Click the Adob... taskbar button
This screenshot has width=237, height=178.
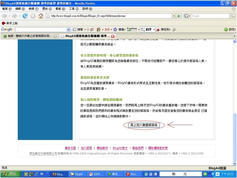click(x=96, y=174)
